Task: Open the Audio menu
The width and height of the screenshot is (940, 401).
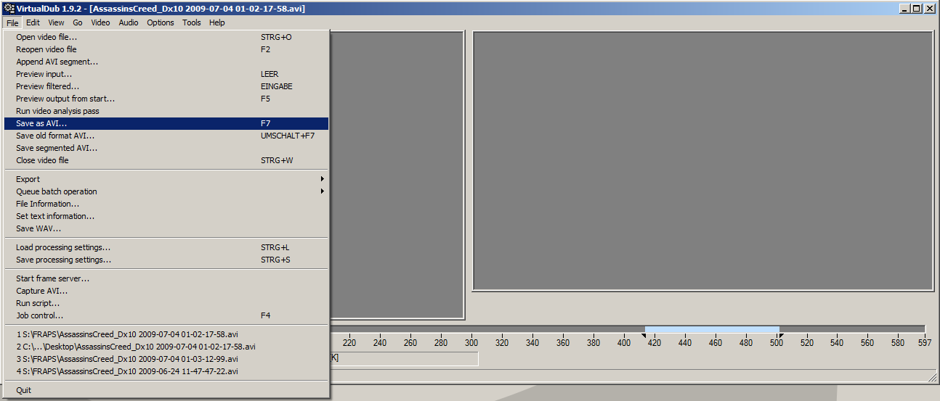Action: pos(129,22)
